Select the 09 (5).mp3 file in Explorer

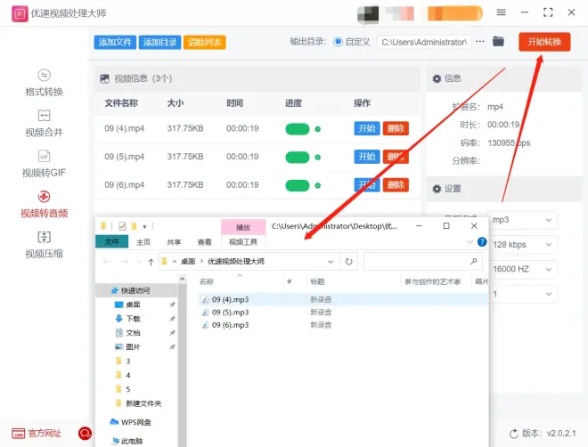230,313
